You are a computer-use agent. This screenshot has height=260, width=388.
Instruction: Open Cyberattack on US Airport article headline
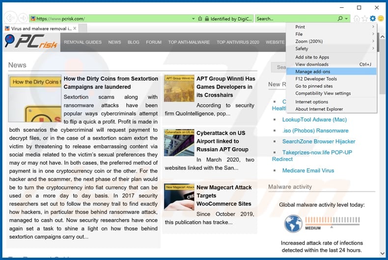(x=222, y=141)
